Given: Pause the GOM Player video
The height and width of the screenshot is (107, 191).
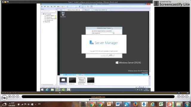Looking at the screenshot, I should 4,98.
